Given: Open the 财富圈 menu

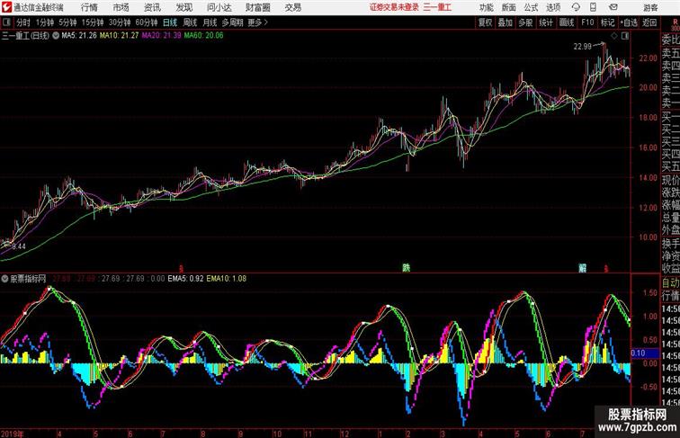Looking at the screenshot, I should [x=257, y=7].
